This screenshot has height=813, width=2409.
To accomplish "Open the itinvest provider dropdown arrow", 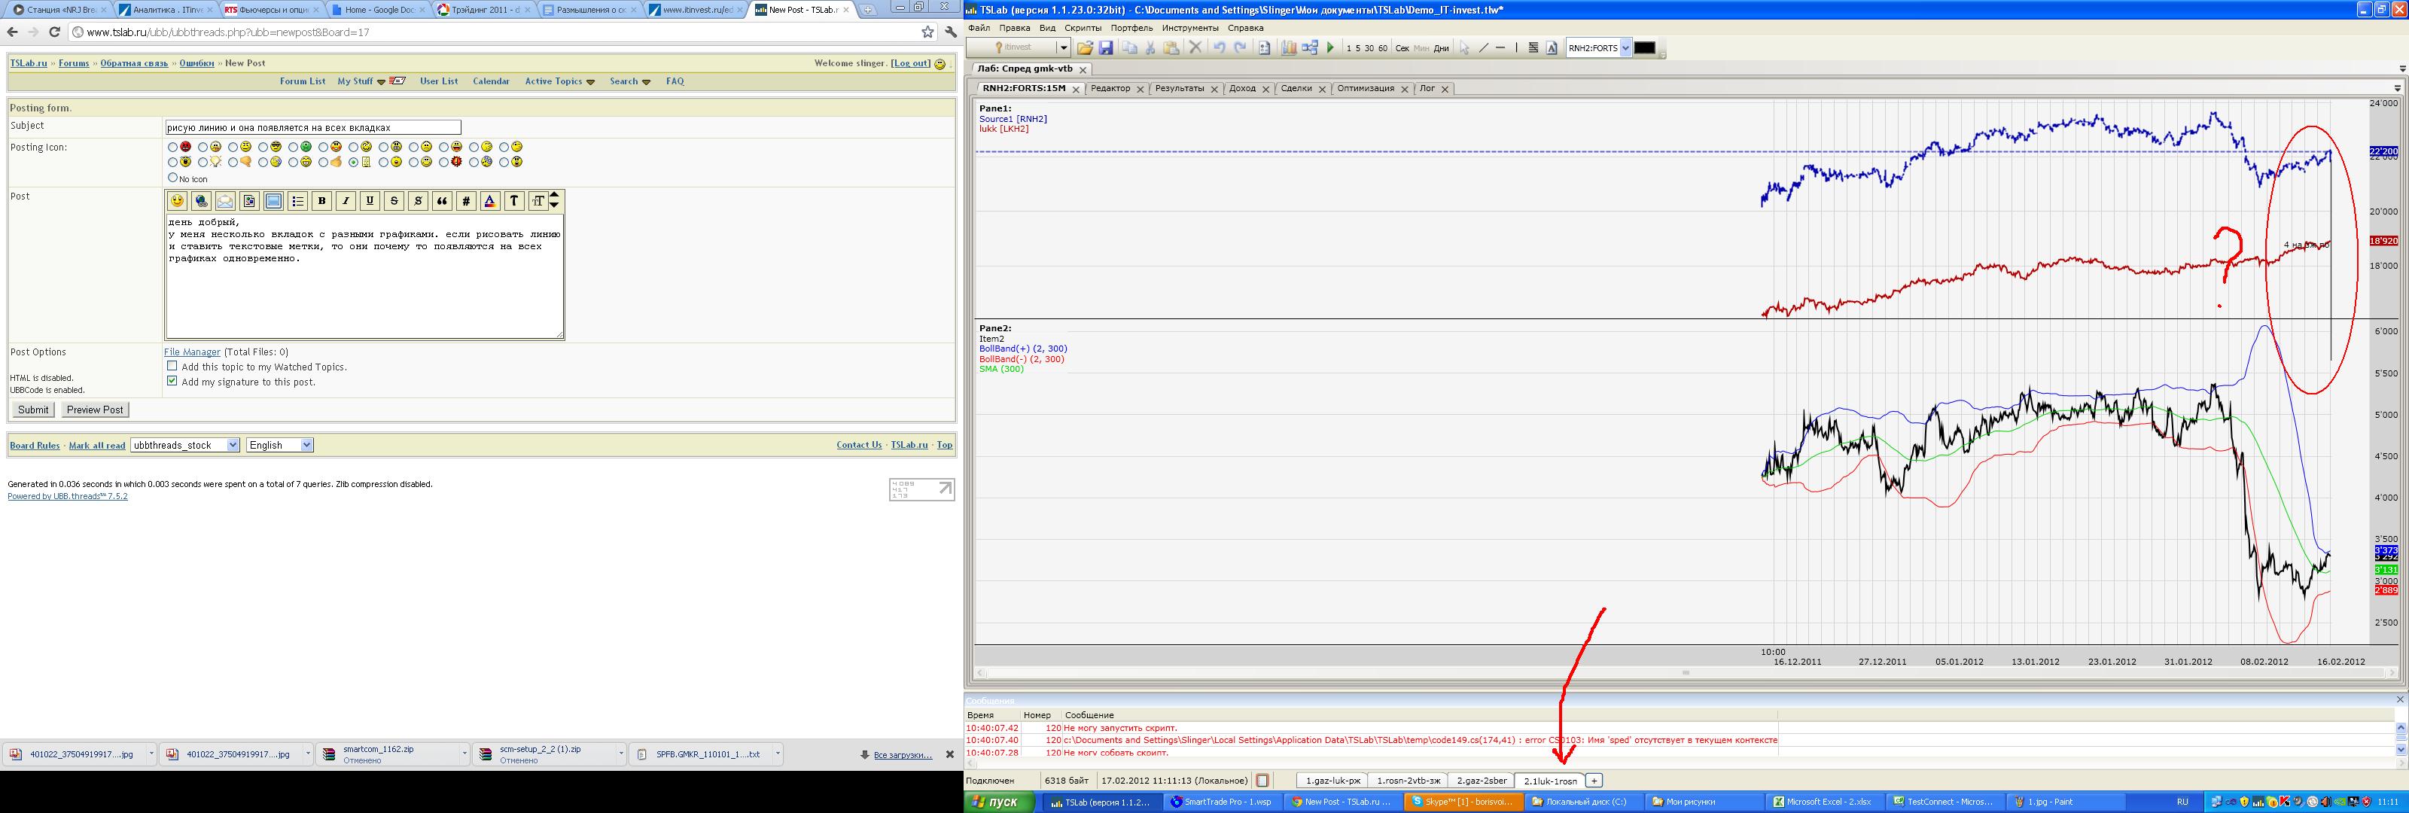I will [1063, 47].
